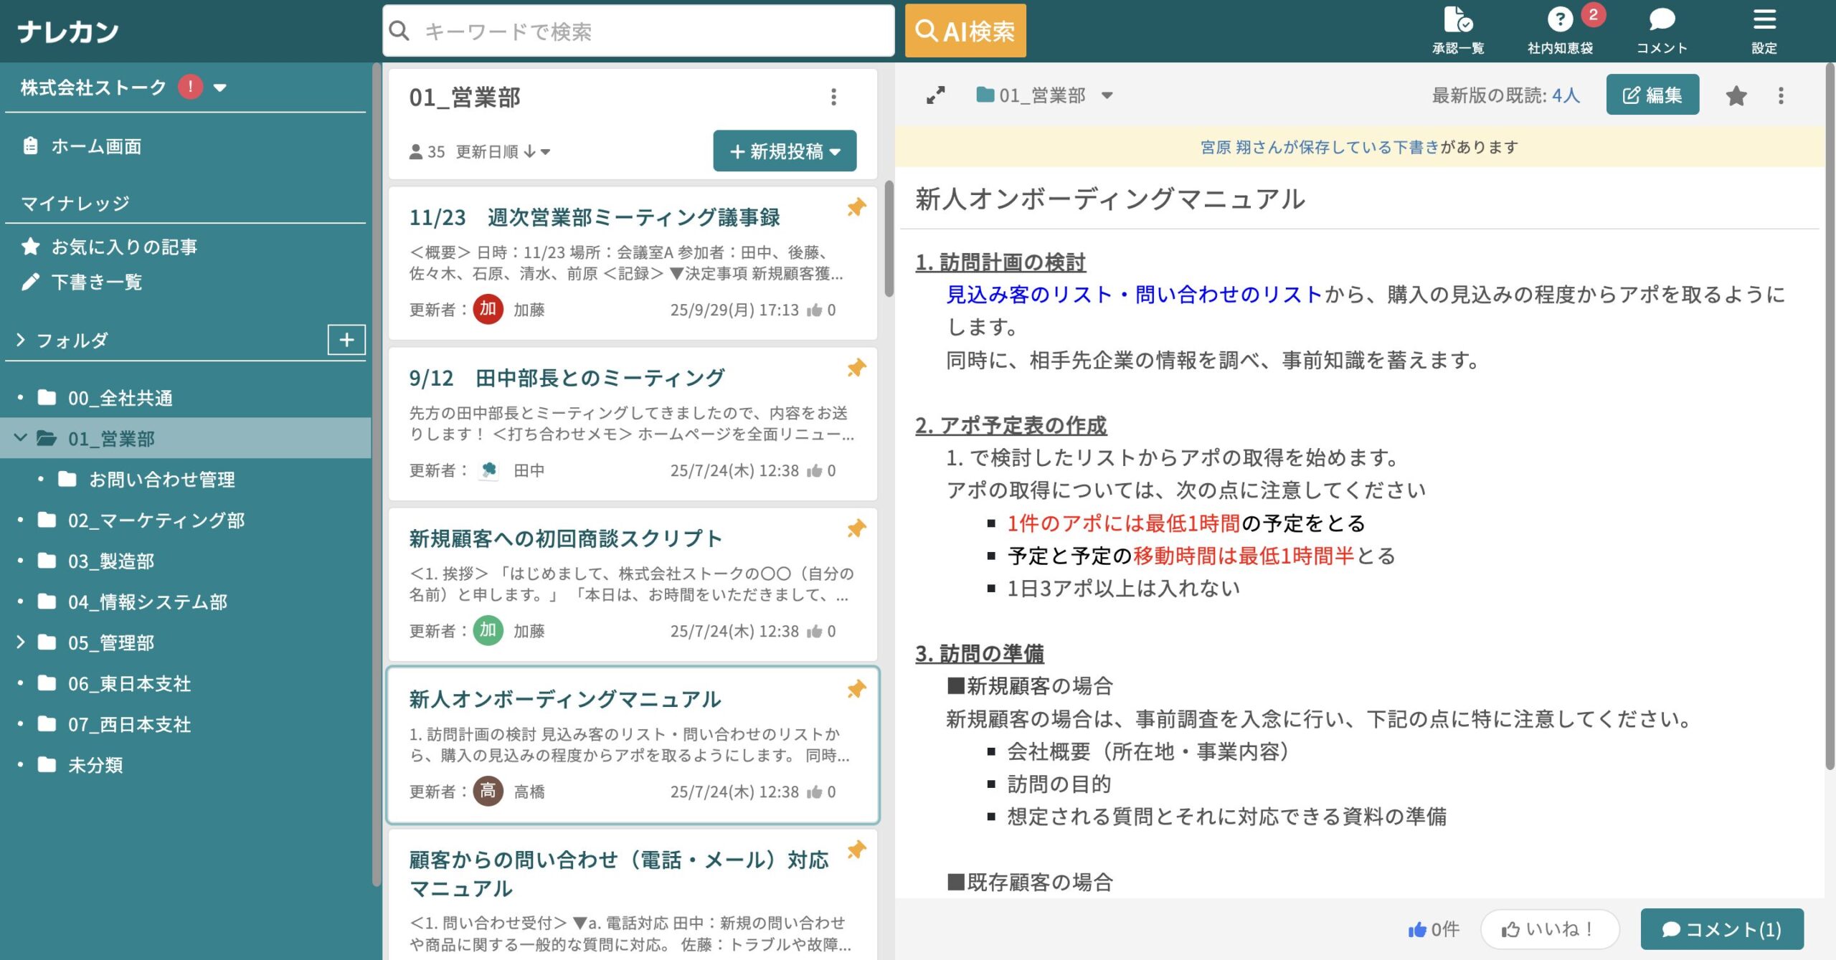
Task: Open コメント(1) button
Action: click(1722, 929)
